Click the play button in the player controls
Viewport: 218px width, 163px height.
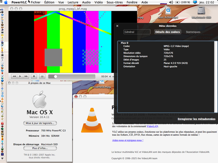[x=20, y=76]
